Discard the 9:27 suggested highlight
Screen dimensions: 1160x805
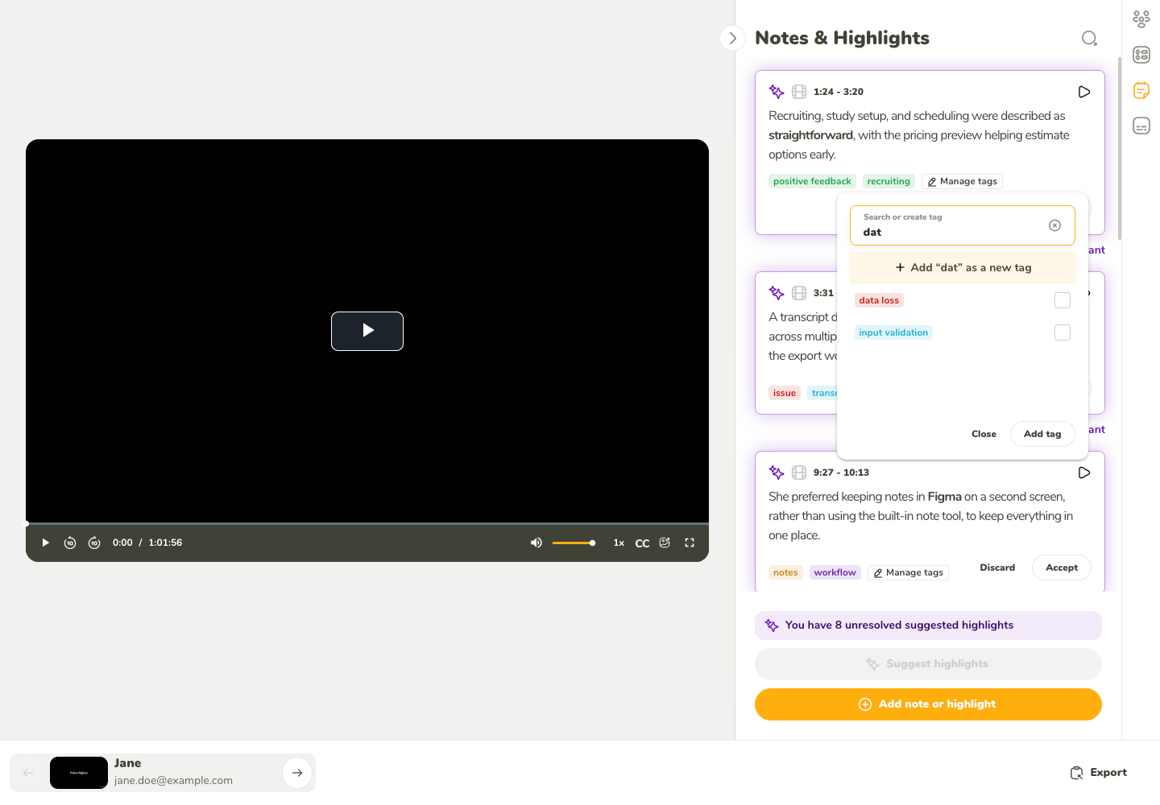point(997,568)
